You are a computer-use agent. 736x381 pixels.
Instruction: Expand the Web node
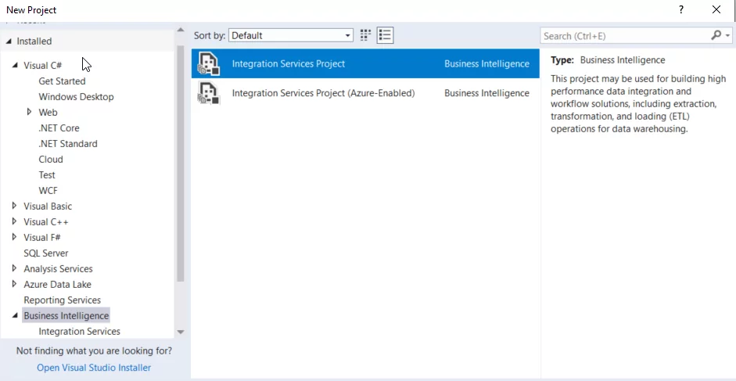(29, 112)
